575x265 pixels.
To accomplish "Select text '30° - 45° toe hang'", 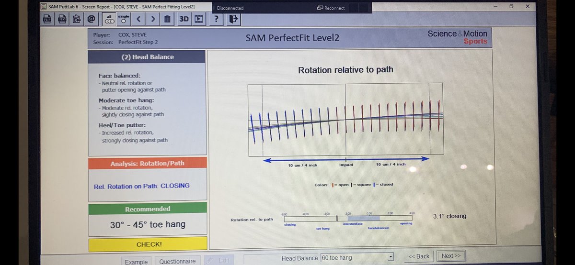I will 148,224.
